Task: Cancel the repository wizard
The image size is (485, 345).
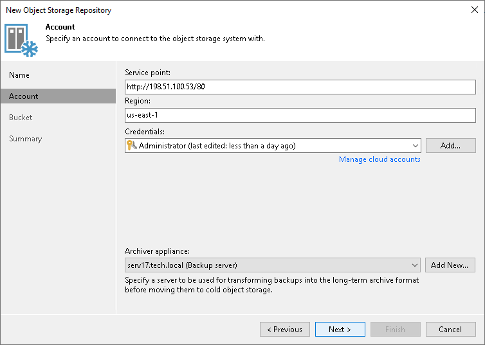Action: point(450,329)
